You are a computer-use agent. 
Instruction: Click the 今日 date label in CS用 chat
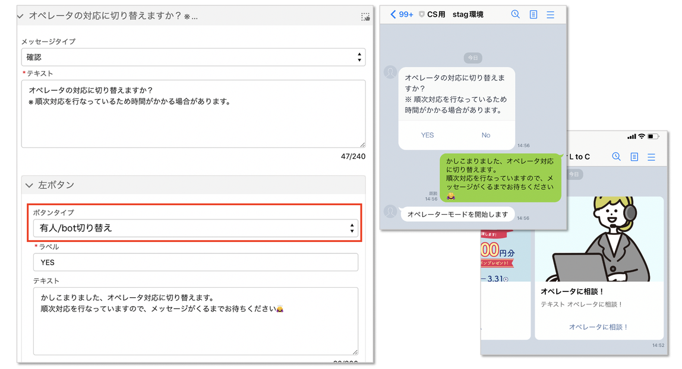coord(473,58)
